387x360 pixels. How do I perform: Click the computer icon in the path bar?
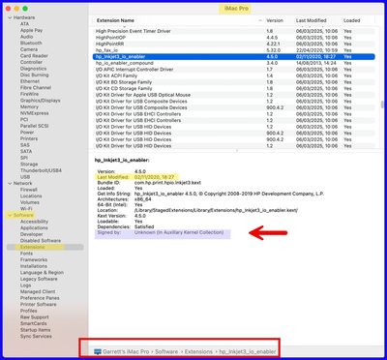[98, 351]
